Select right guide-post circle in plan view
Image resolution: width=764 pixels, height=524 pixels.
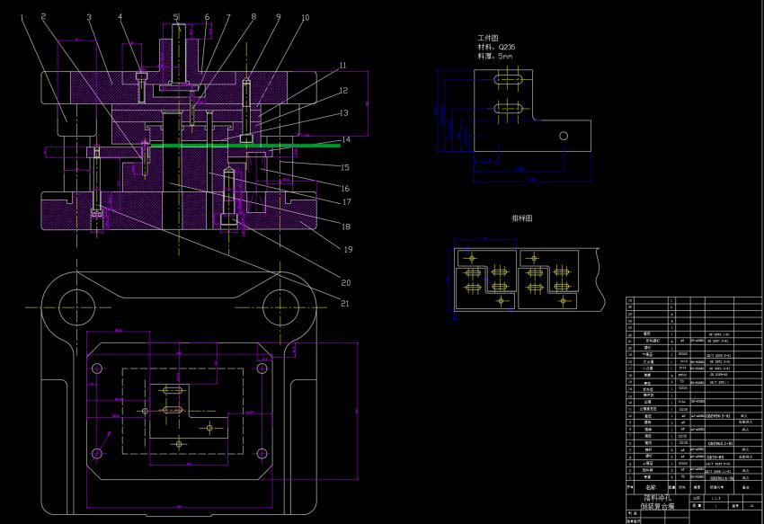click(280, 307)
